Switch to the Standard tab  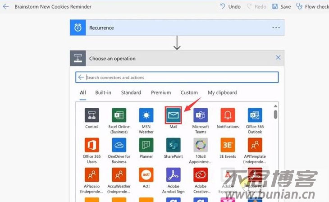[x=131, y=92]
